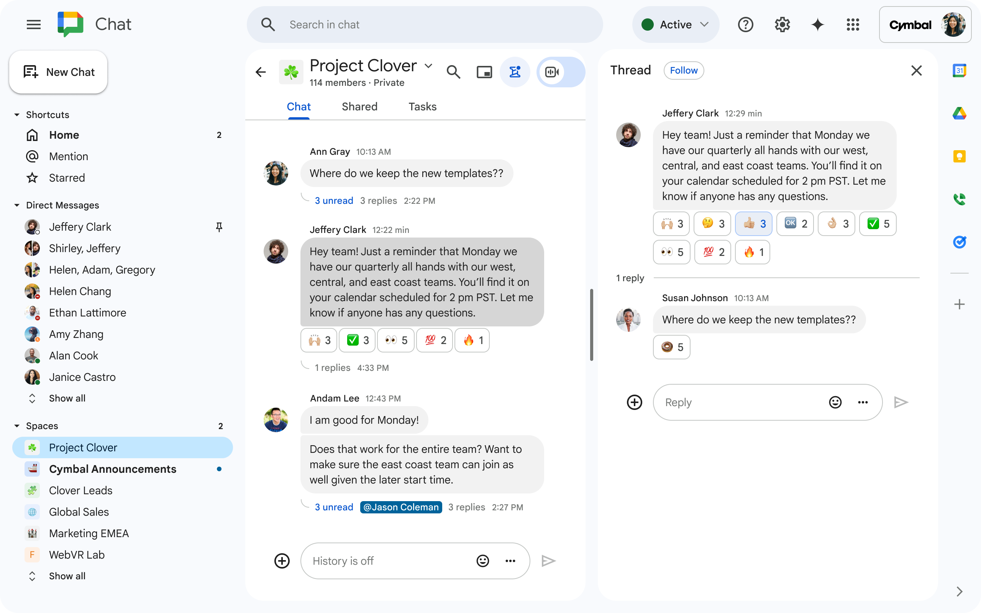
Task: Click the Tasks completed icon in the sidebar
Action: [x=958, y=241]
